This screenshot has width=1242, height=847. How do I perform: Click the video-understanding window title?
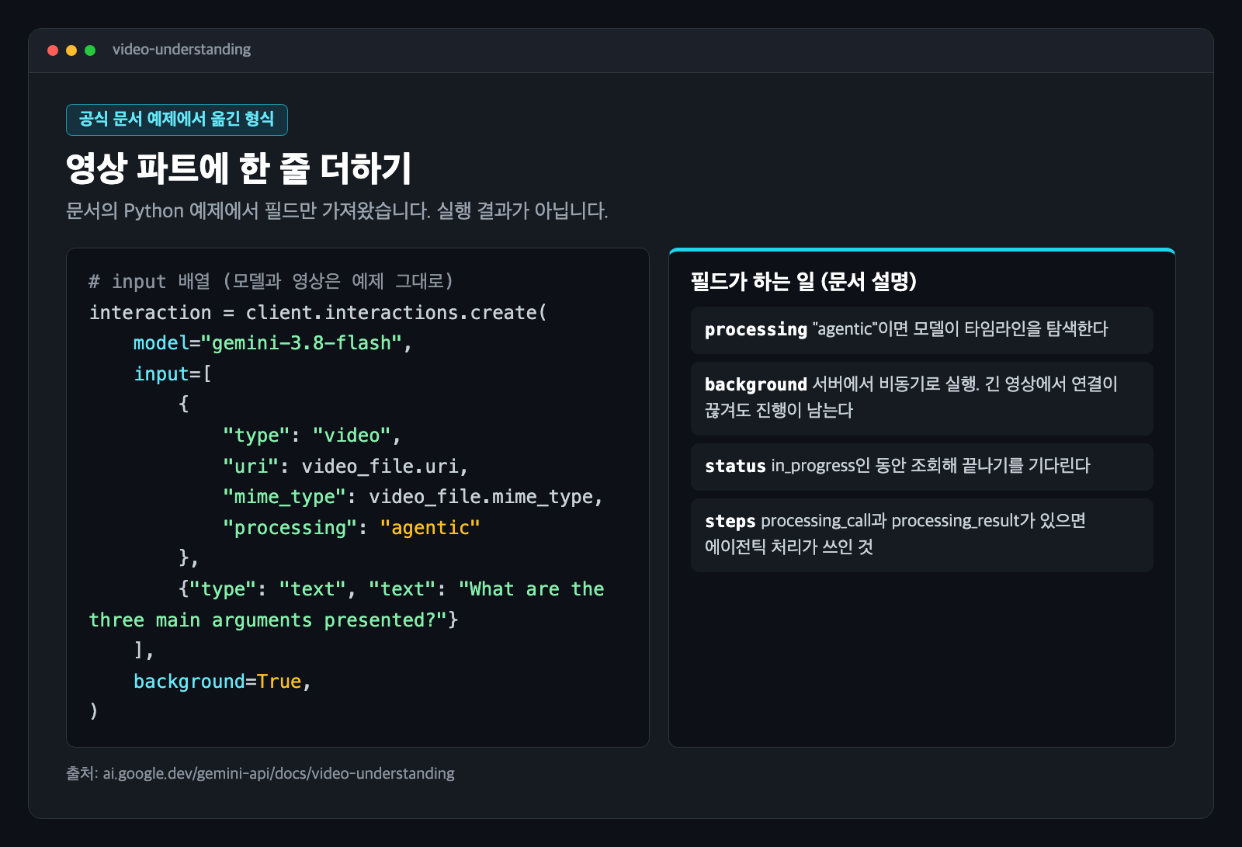[x=182, y=50]
